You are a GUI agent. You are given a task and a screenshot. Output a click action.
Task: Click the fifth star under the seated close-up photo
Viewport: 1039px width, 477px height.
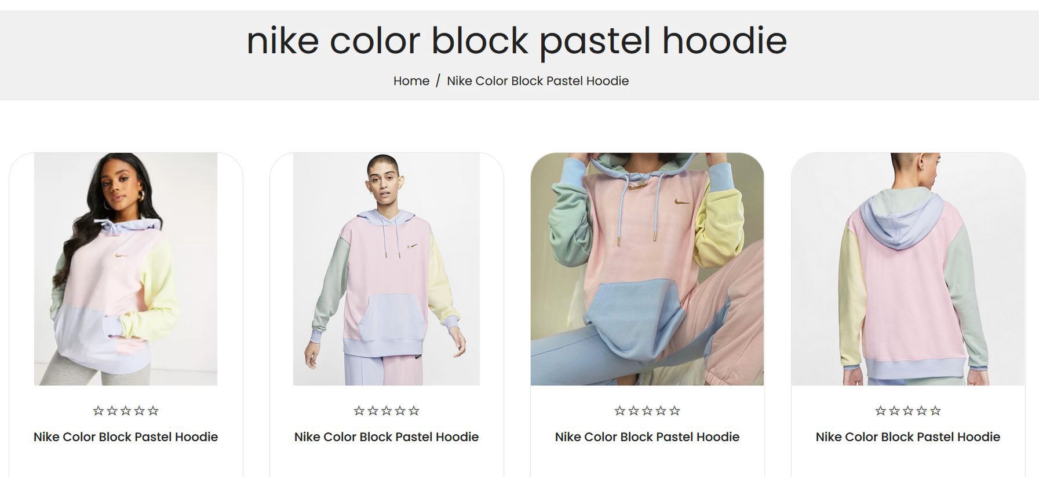click(675, 411)
